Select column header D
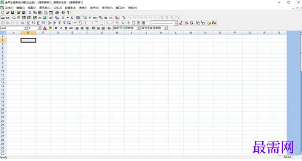302x161 pixels. [x=58, y=33]
